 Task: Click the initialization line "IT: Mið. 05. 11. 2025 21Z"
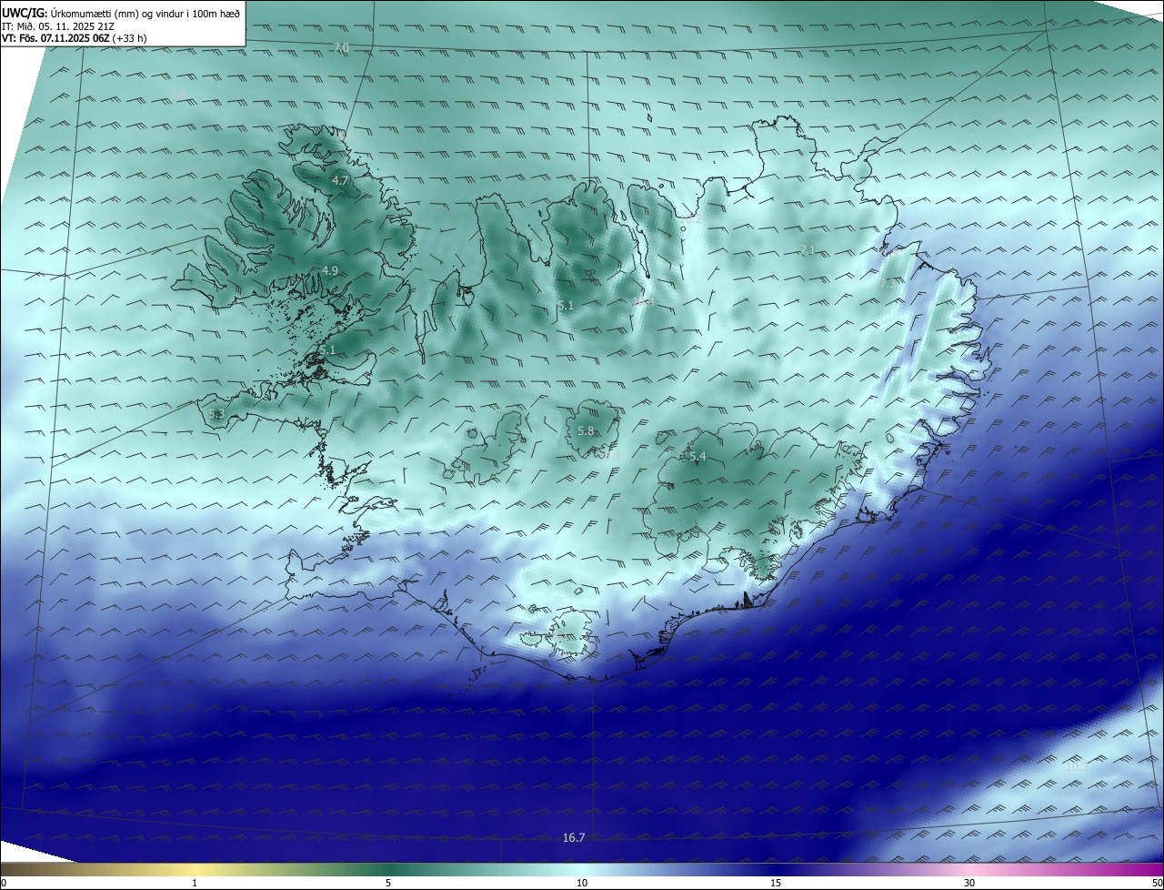(x=58, y=26)
